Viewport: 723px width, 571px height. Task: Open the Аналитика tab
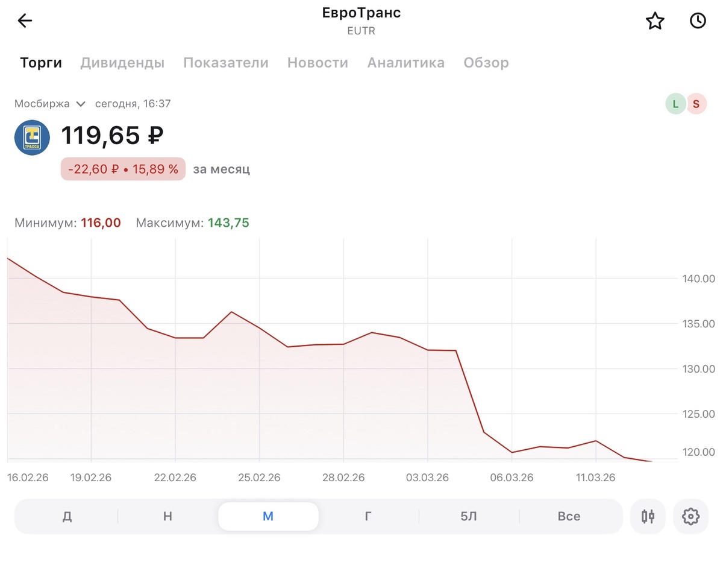pyautogui.click(x=406, y=63)
